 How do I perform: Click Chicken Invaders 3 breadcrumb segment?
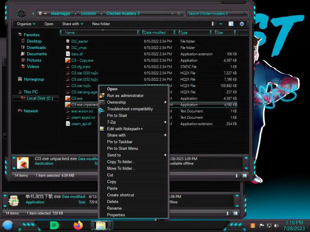pos(123,13)
